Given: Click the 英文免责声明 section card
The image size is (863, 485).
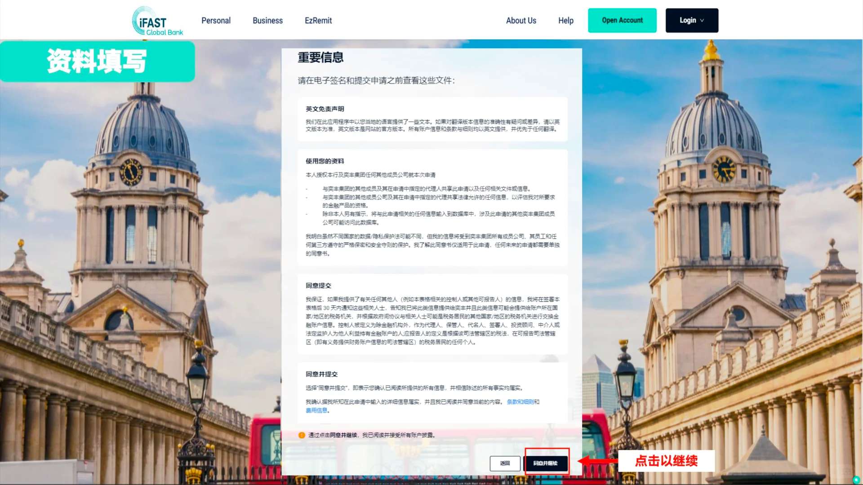Looking at the screenshot, I should [432, 119].
